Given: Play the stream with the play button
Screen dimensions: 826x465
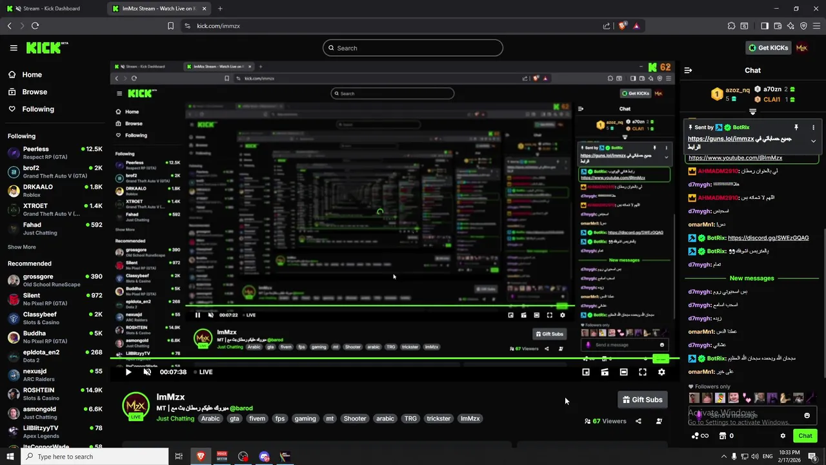Looking at the screenshot, I should pos(128,372).
